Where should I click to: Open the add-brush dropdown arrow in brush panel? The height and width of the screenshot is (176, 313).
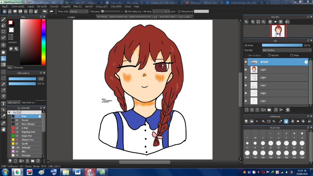pyautogui.click(x=23, y=161)
